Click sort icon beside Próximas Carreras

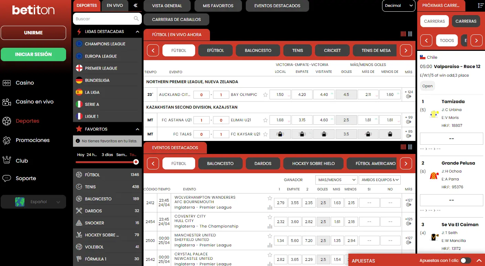pos(481,5)
